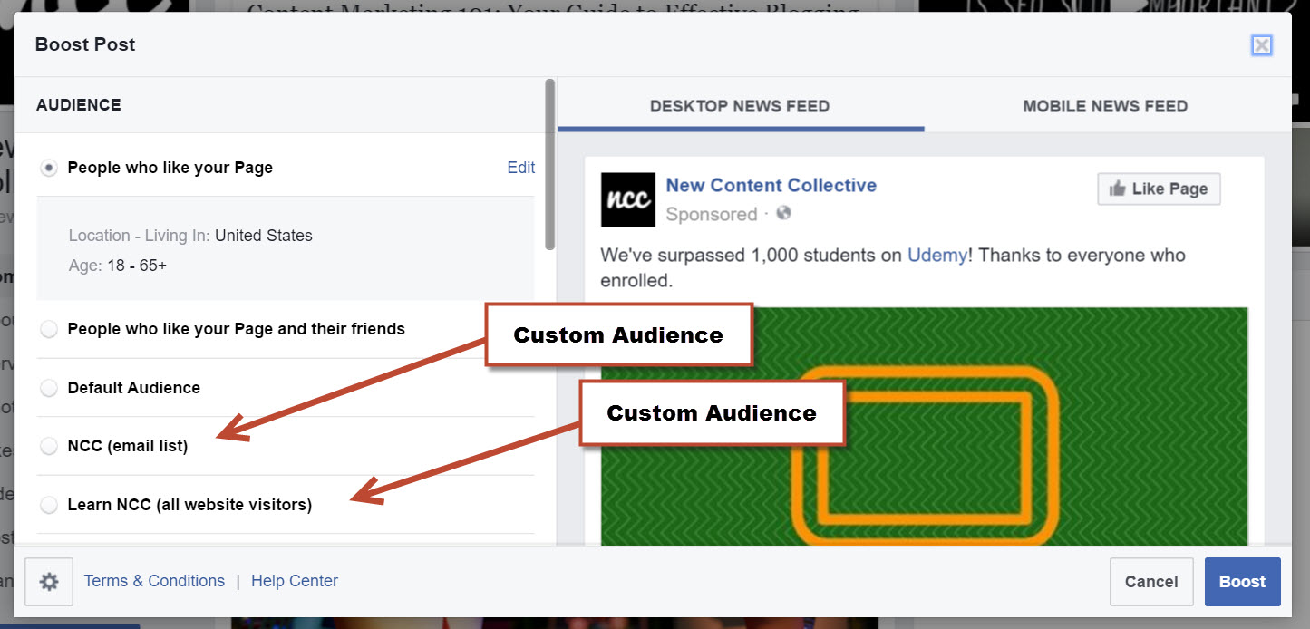Select the Default Audience radio option

49,388
